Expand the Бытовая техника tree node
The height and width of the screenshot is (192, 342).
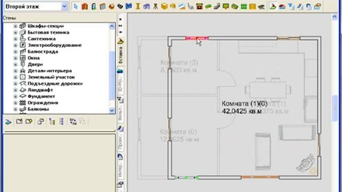(x=15, y=33)
